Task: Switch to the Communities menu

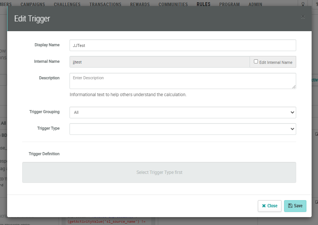Action: coord(173,5)
